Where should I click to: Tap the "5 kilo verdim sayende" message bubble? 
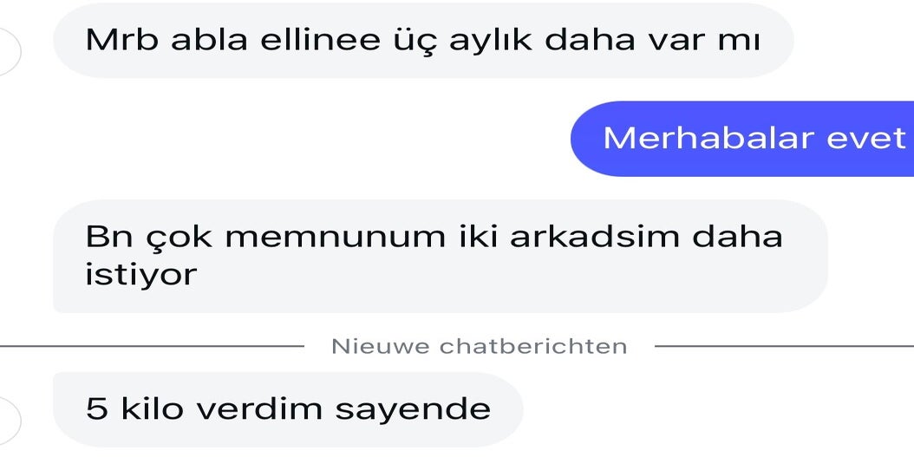[288, 409]
